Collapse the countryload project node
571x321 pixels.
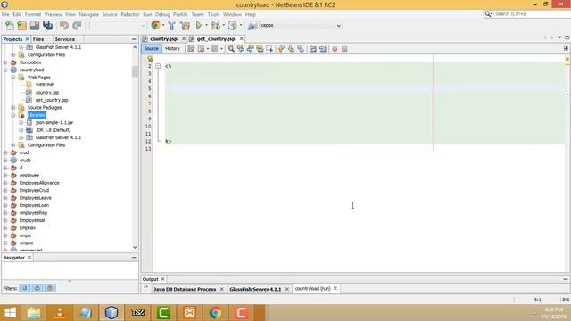[5, 70]
